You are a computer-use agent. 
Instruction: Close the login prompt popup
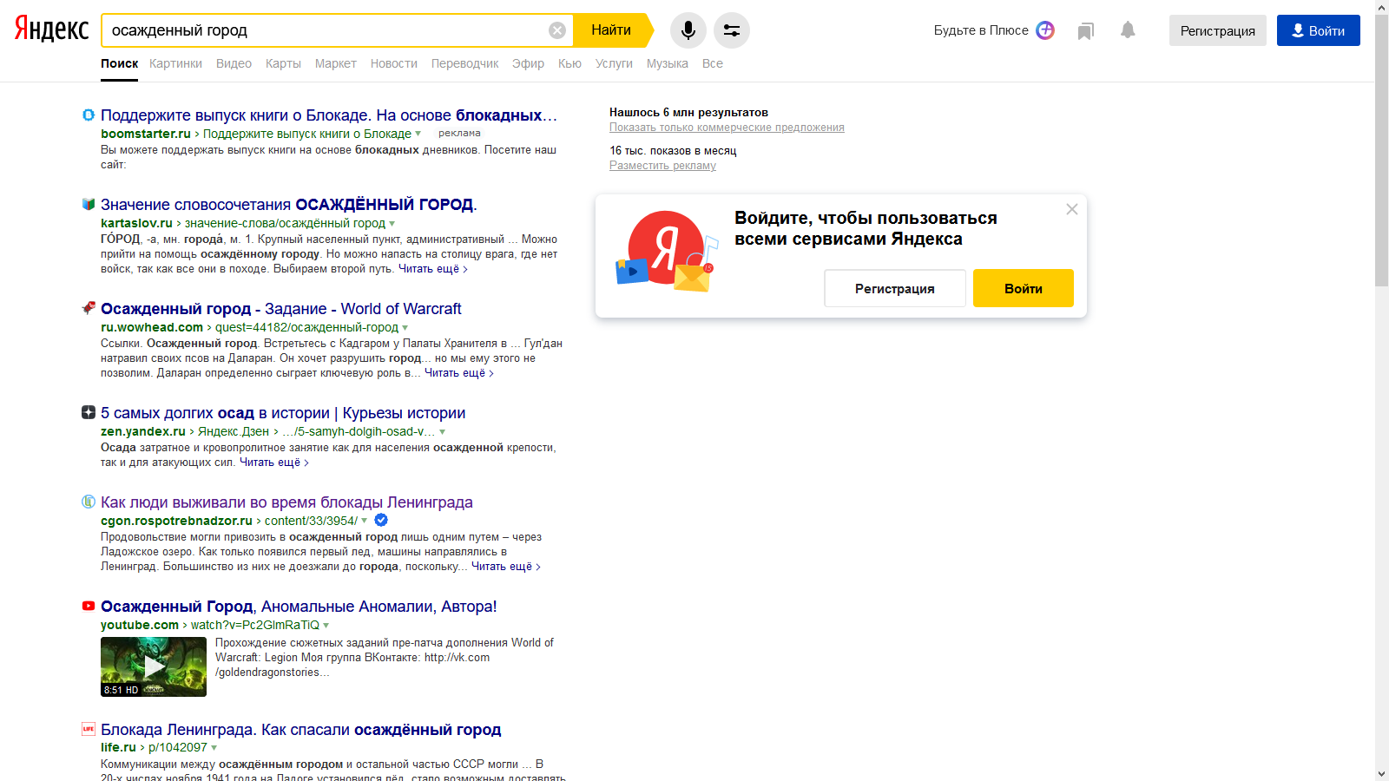(1072, 209)
